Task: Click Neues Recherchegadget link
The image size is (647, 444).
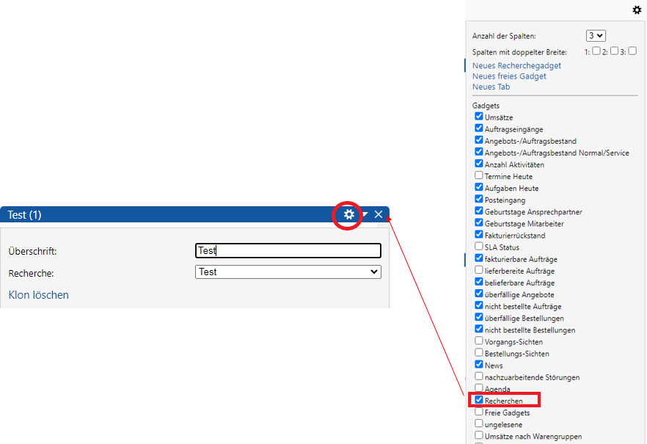Action: tap(516, 66)
